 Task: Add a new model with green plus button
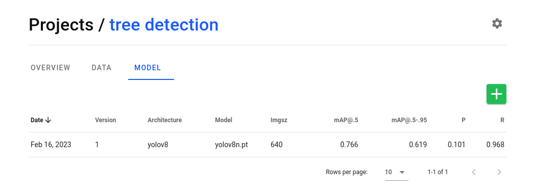click(x=496, y=94)
